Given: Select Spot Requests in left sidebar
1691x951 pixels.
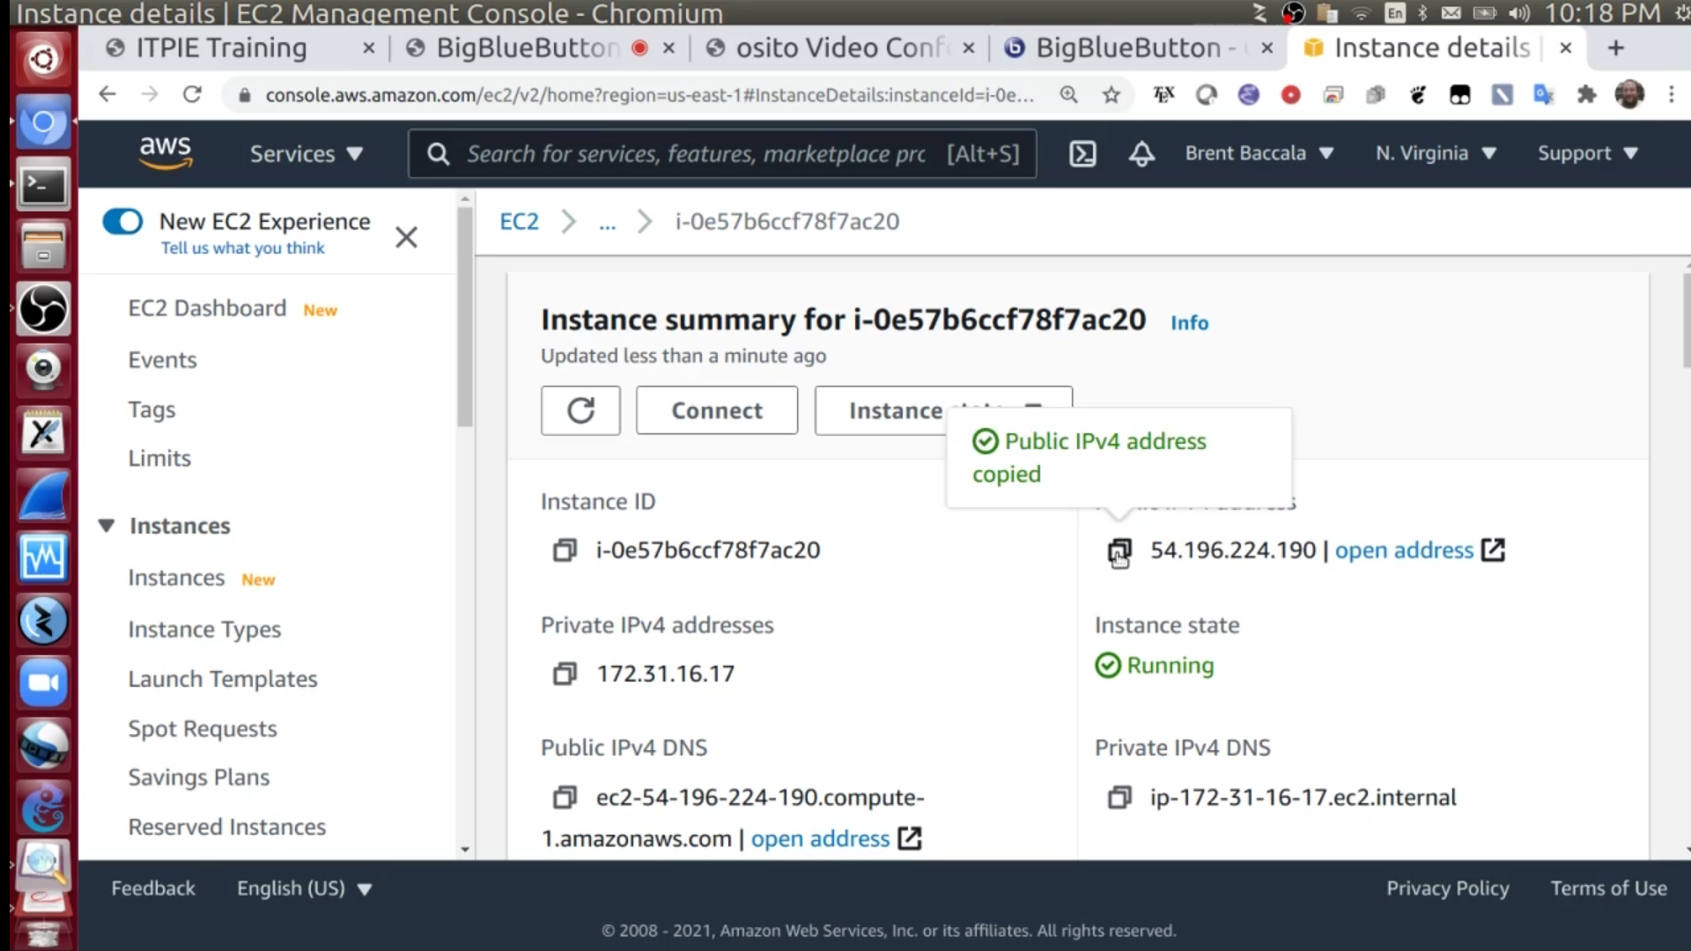Looking at the screenshot, I should click(x=202, y=728).
